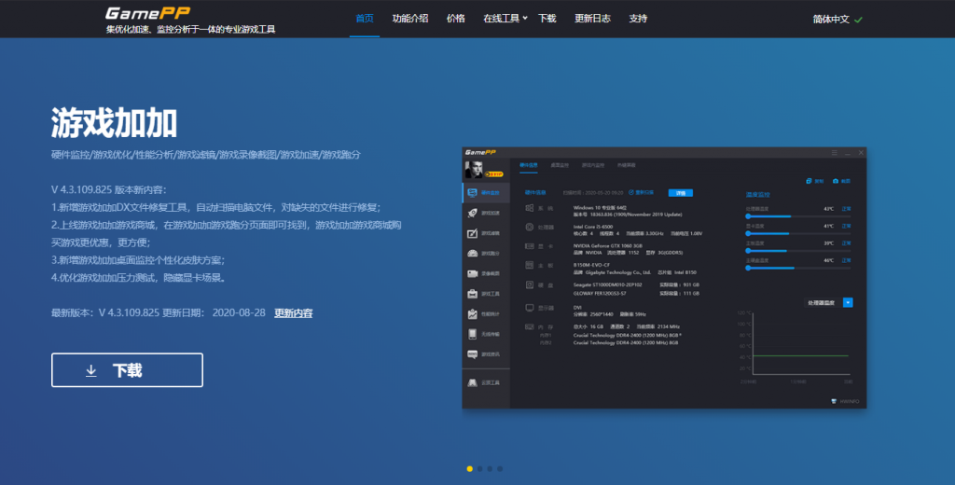This screenshot has width=955, height=485.
Task: Click the GamePP logo in the header
Action: point(148,13)
